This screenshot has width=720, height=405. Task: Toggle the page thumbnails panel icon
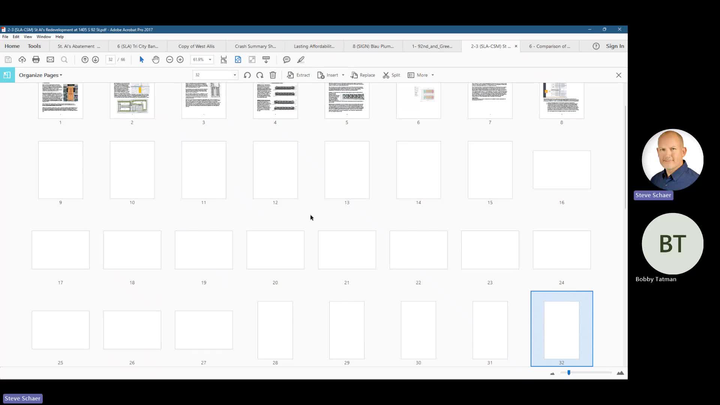click(7, 75)
